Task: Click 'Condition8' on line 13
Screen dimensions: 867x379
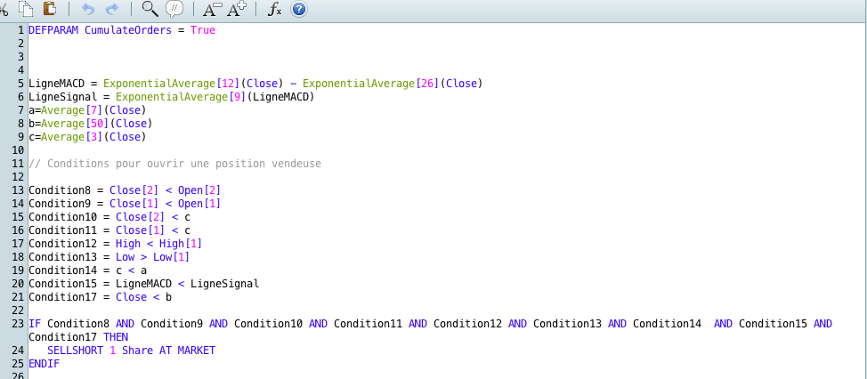Action: [60, 190]
